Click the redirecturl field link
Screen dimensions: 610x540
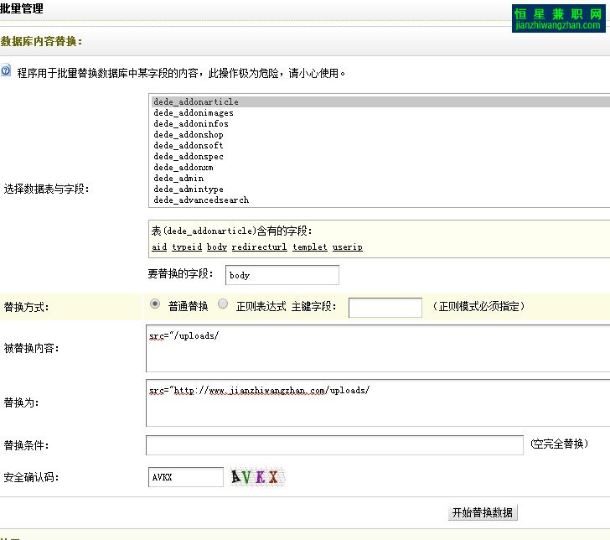pyautogui.click(x=259, y=247)
